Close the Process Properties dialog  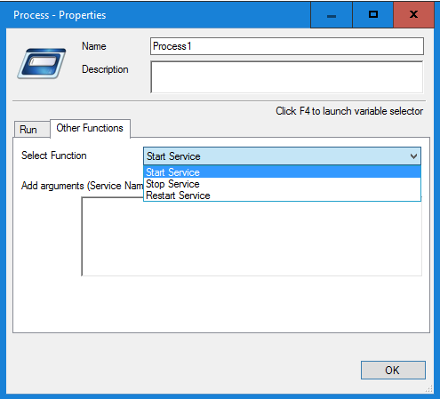point(413,15)
